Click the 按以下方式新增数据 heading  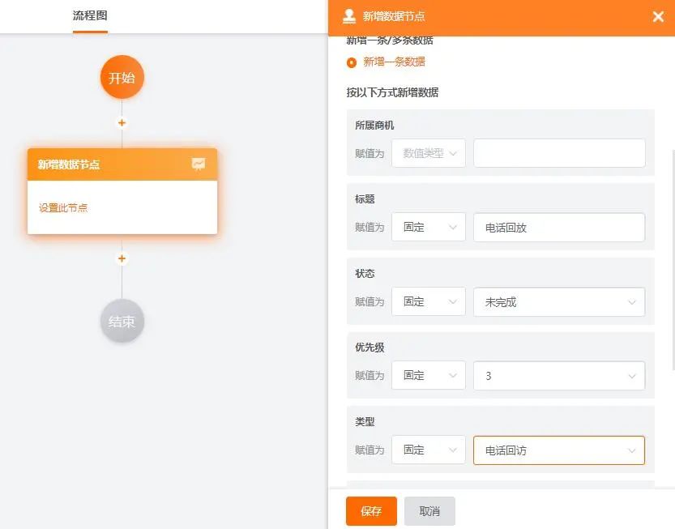click(x=392, y=92)
